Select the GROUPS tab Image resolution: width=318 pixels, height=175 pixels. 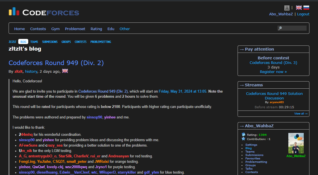click(66, 42)
